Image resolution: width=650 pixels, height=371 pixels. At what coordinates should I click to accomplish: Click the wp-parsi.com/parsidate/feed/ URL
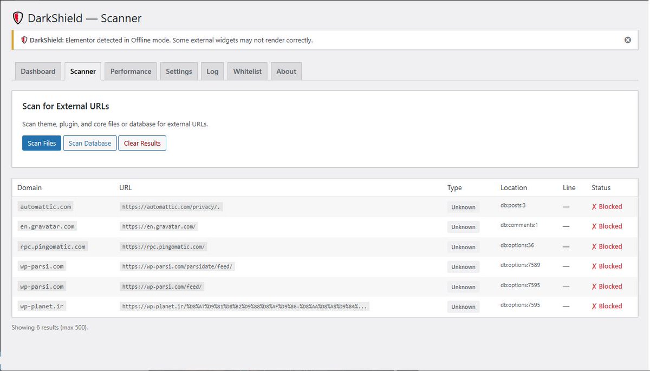[178, 266]
